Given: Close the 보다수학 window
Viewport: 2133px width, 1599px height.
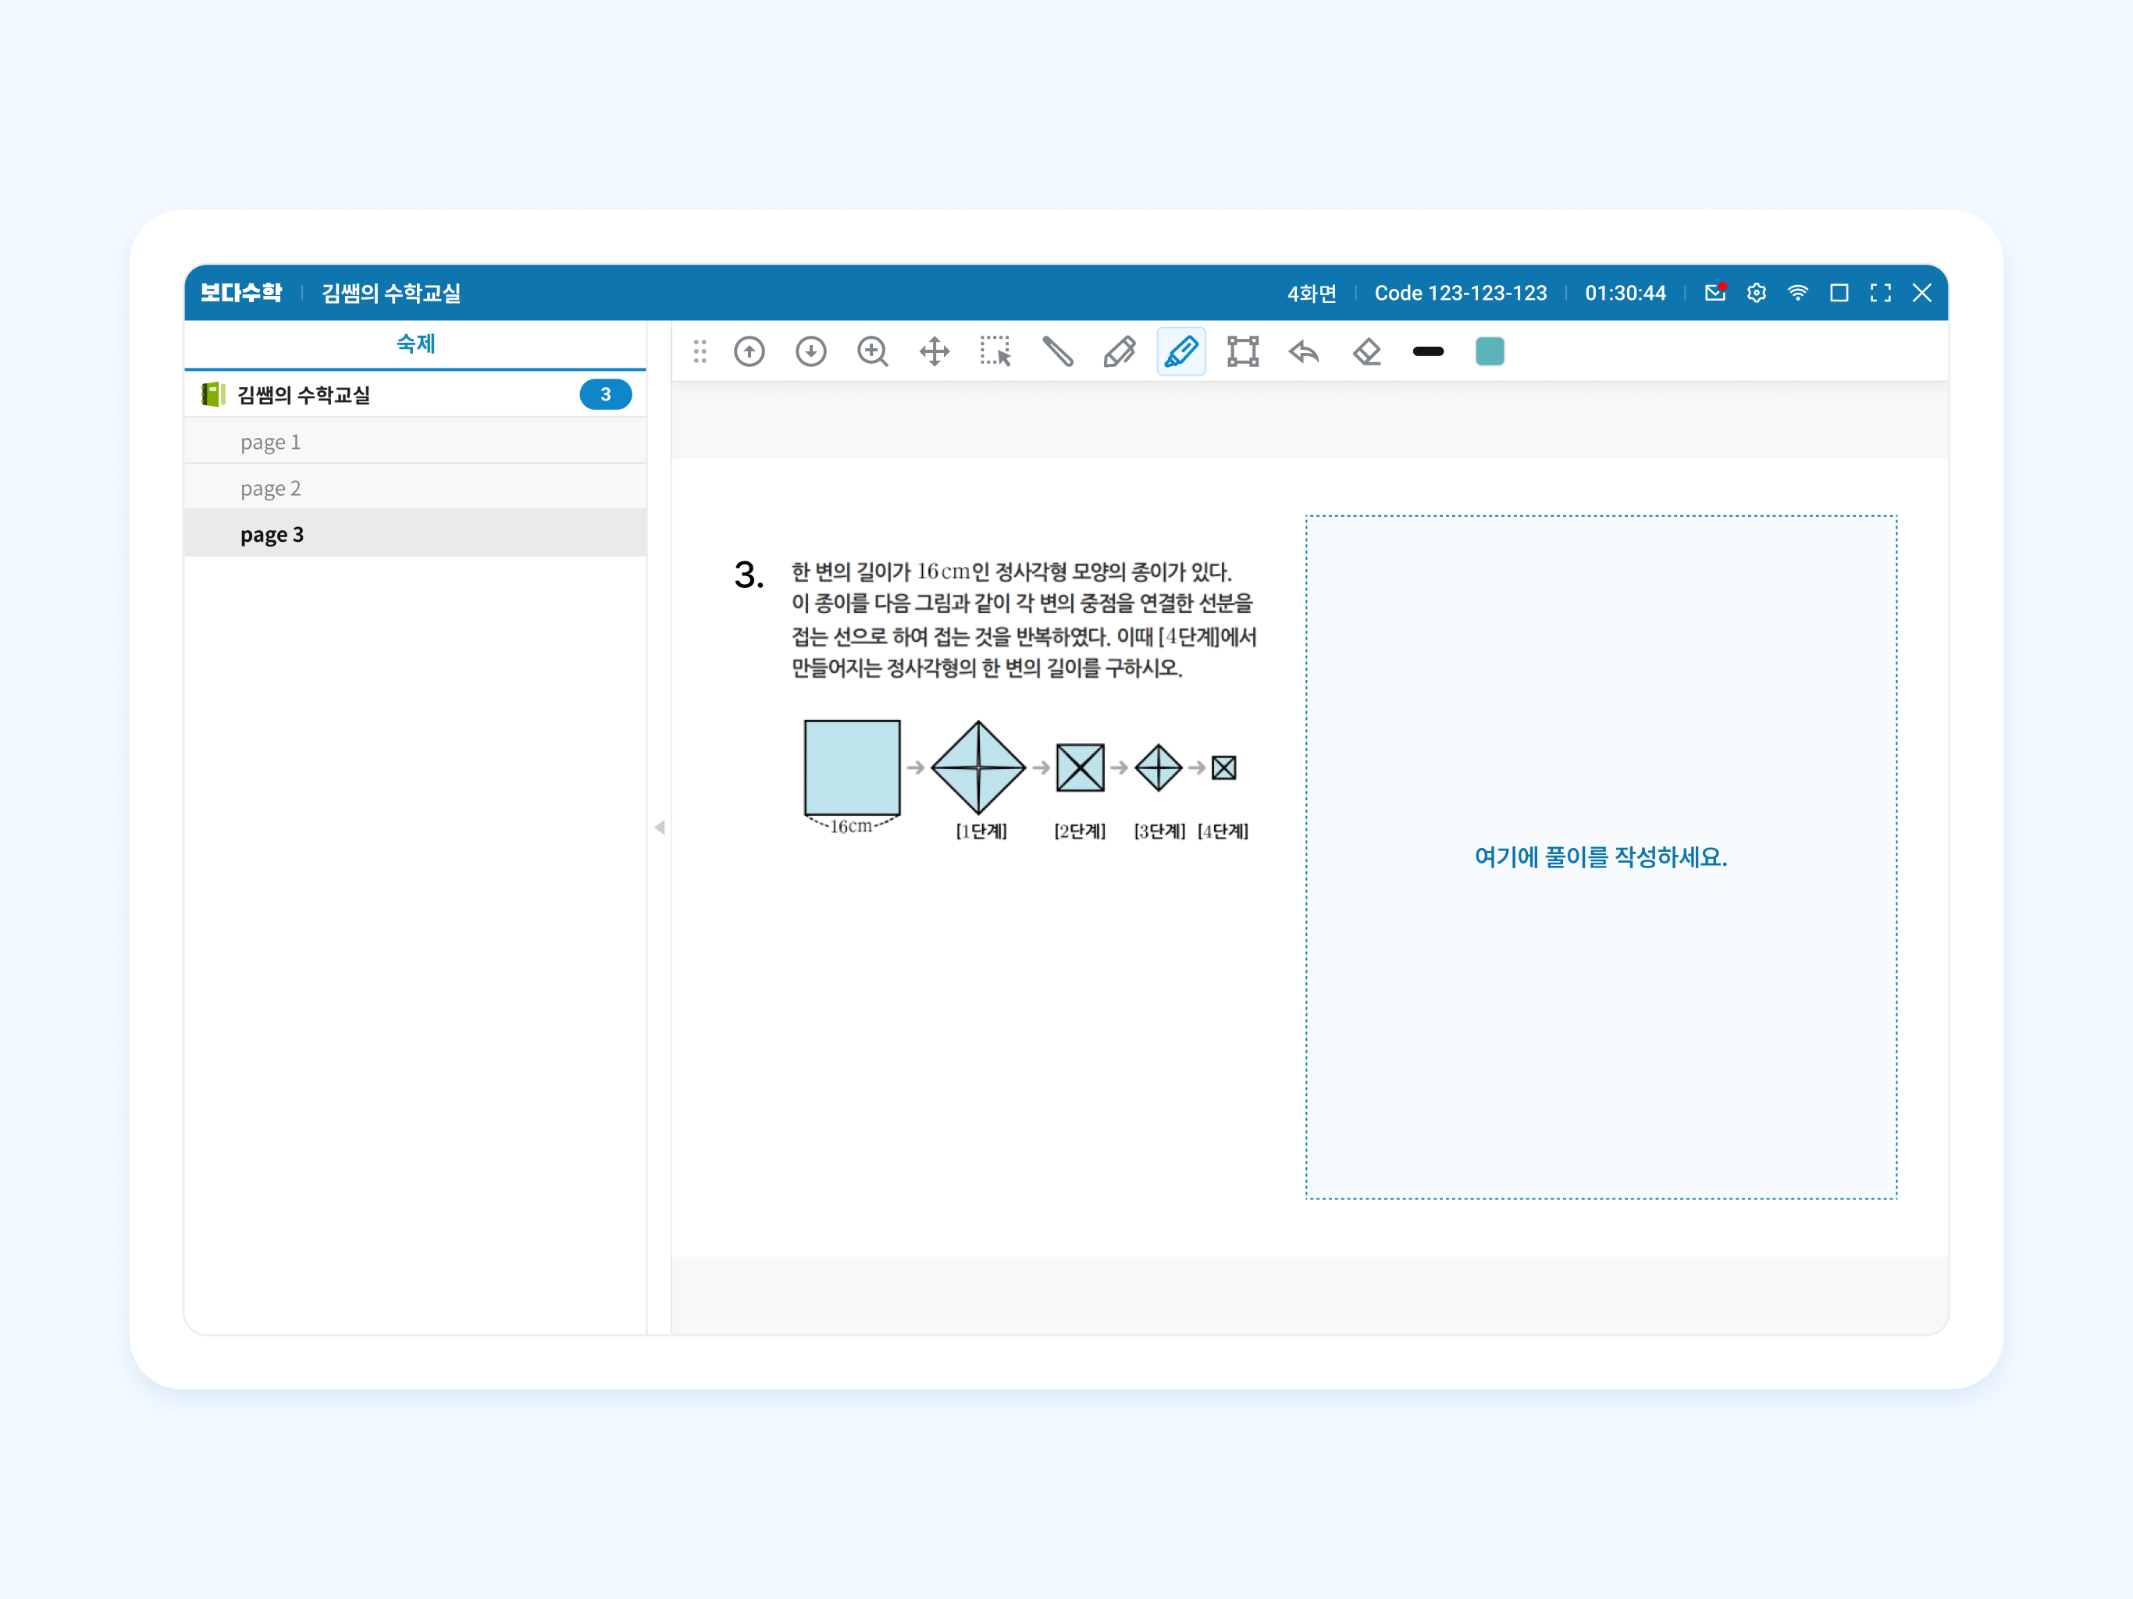Looking at the screenshot, I should click(1922, 292).
